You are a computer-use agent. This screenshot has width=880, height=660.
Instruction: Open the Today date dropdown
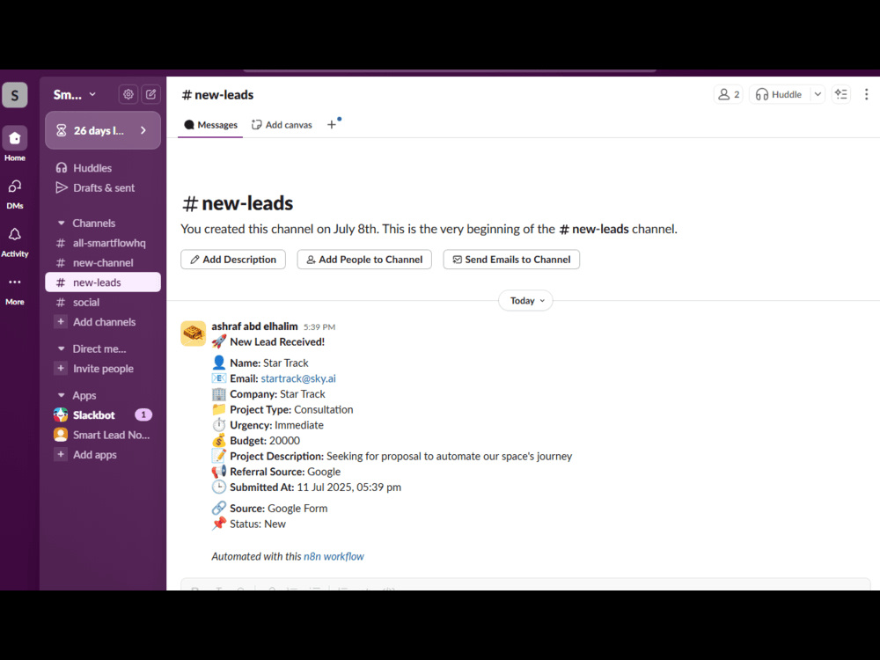526,301
